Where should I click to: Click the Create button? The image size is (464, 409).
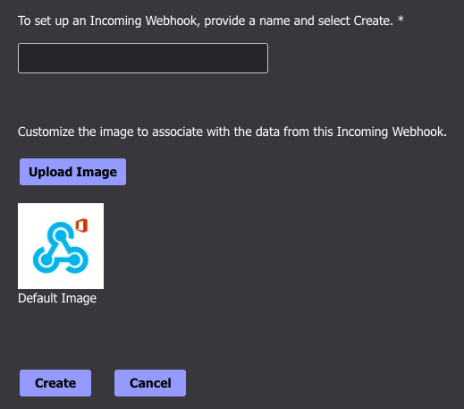(55, 383)
